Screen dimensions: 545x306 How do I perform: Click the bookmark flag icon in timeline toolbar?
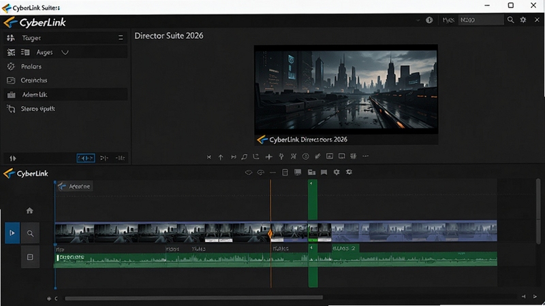tap(324, 173)
